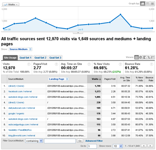Open the Show rows dropdown
156x150 pixels.
point(118,146)
